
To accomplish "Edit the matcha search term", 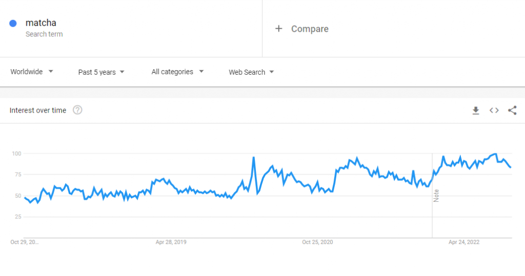I will tap(41, 23).
